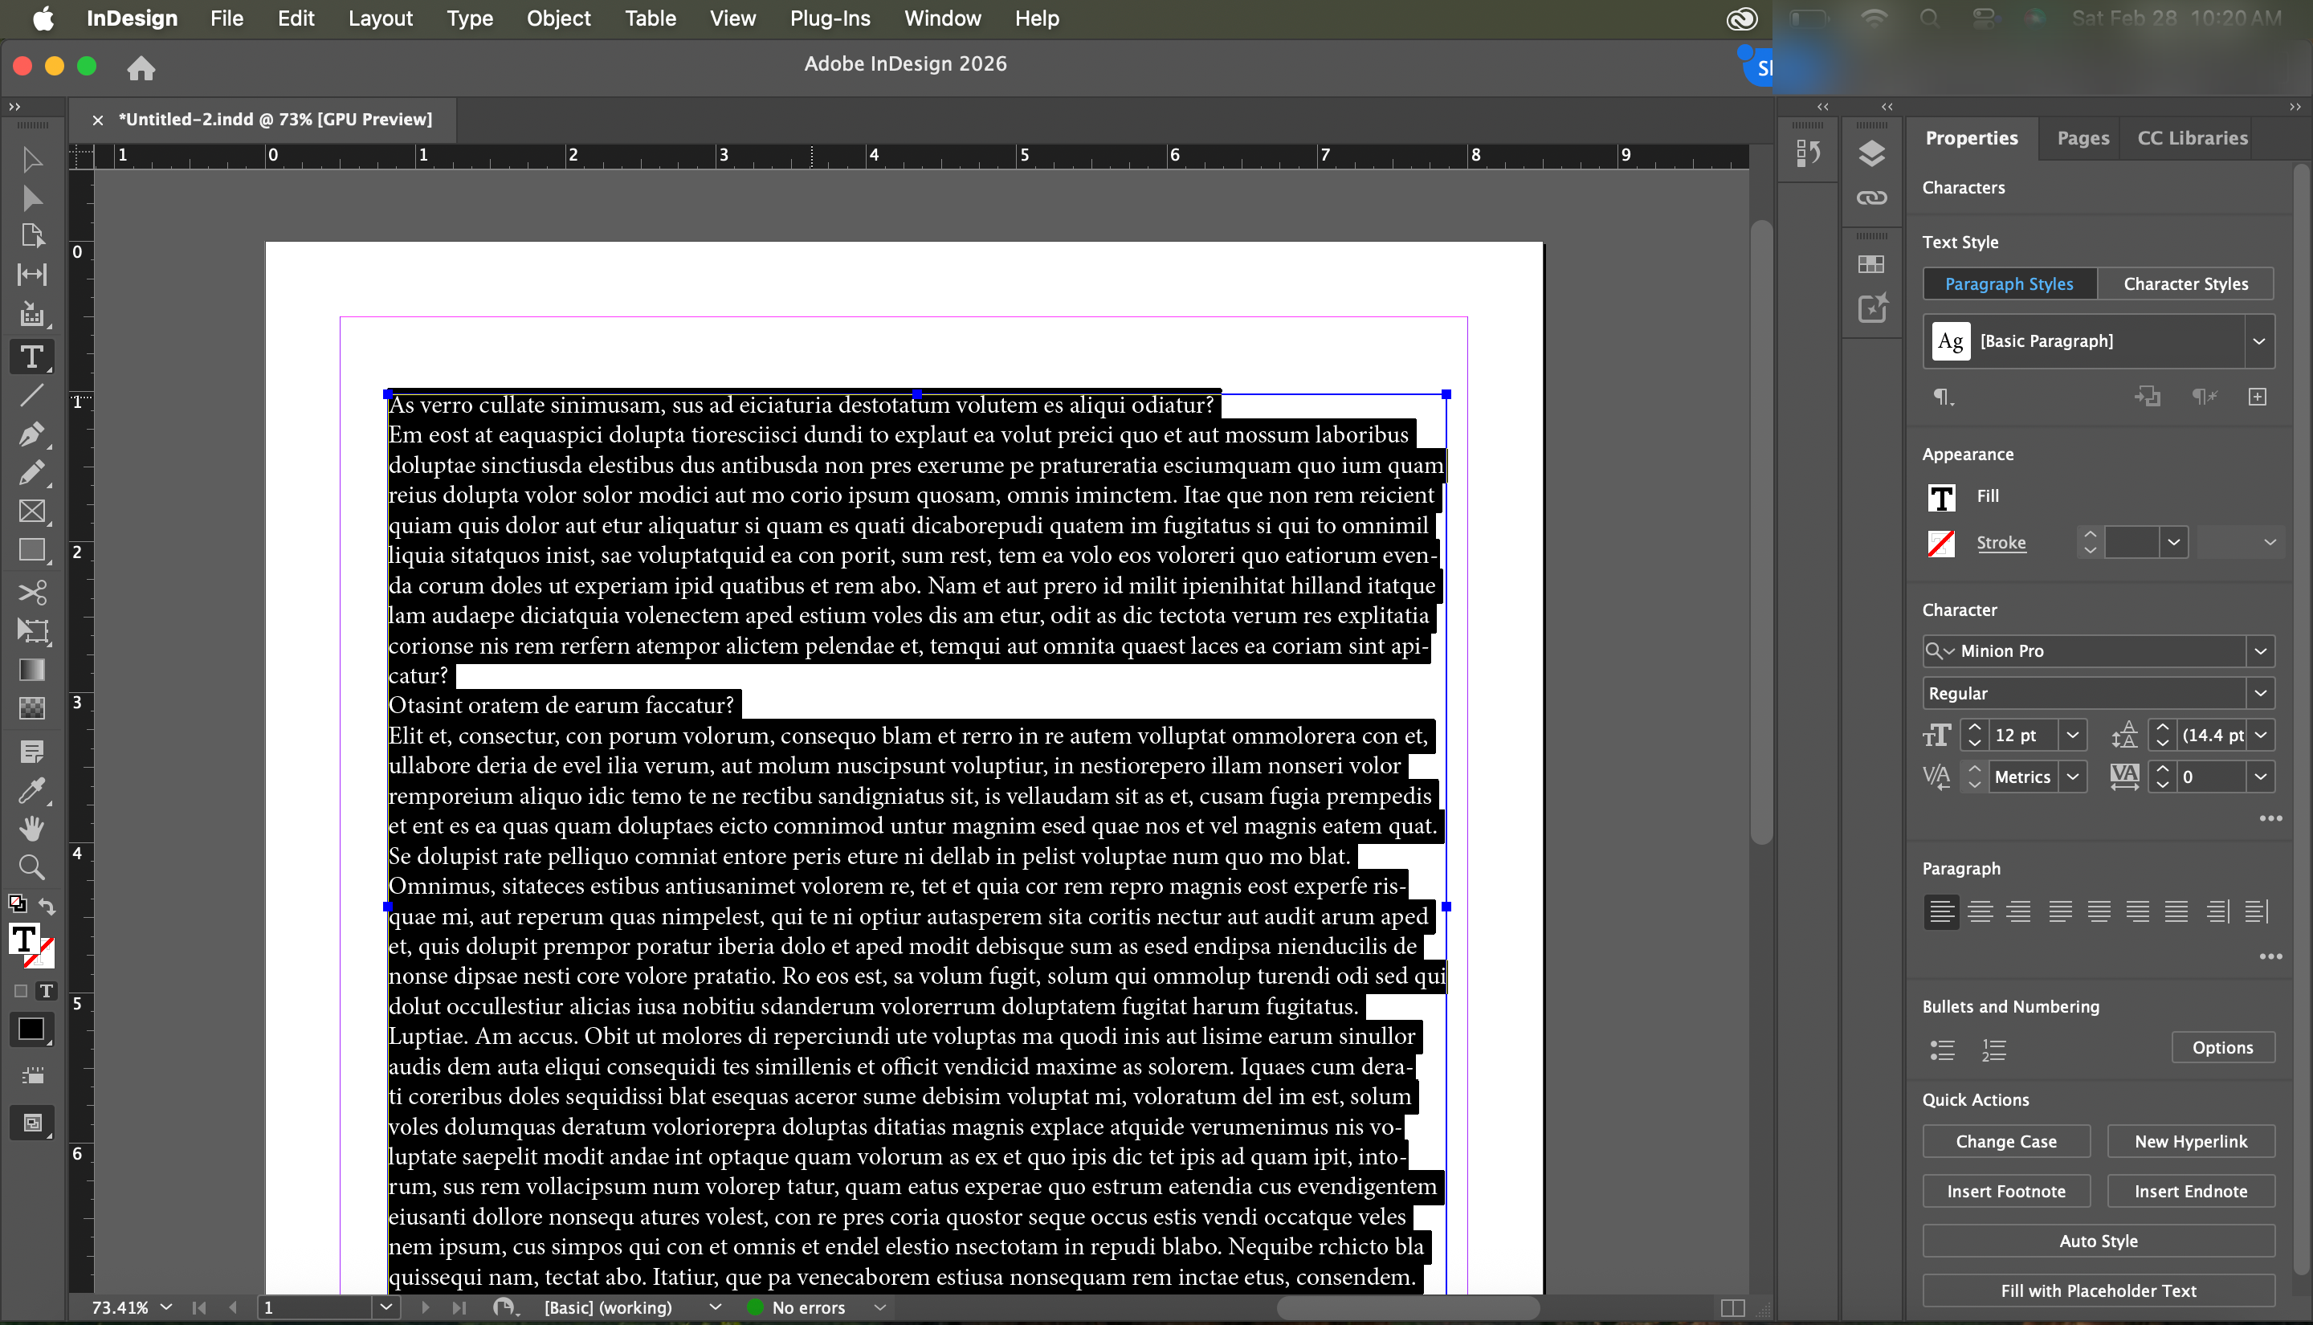This screenshot has width=2313, height=1325.
Task: Expand the Minion Pro font dropdown
Action: coord(2259,650)
